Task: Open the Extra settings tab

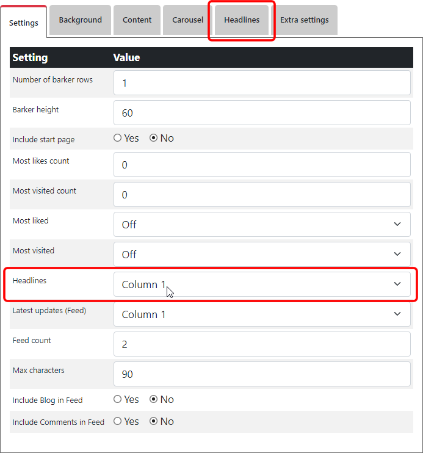Action: tap(304, 20)
